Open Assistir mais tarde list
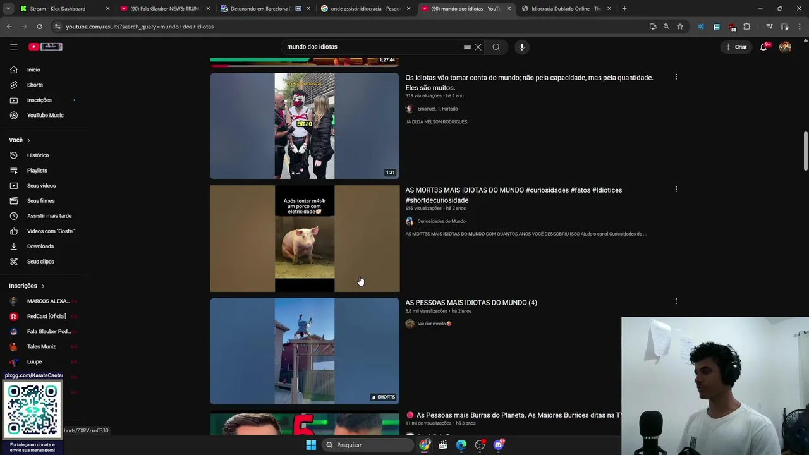This screenshot has height=455, width=809. click(x=49, y=216)
